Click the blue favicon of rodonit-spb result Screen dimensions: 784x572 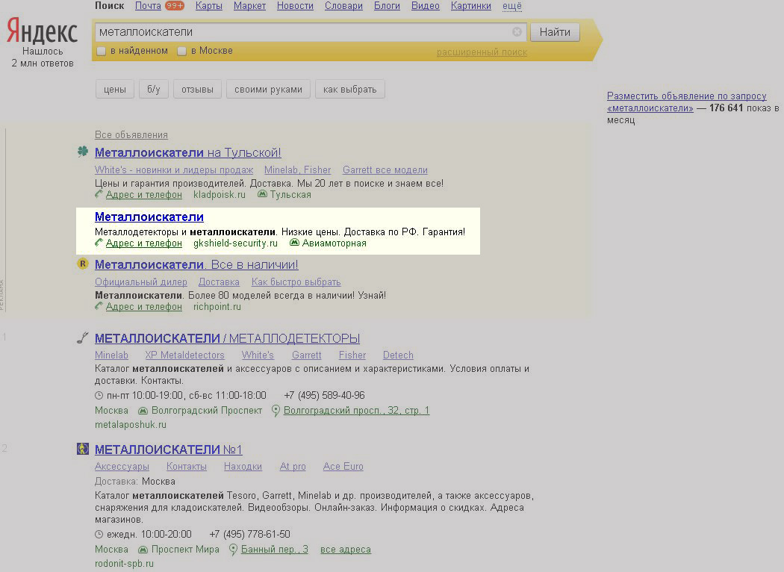[82, 449]
